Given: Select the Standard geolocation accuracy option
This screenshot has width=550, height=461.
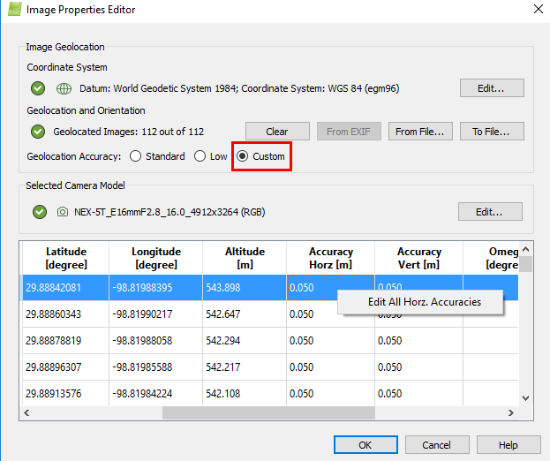Looking at the screenshot, I should [x=135, y=156].
